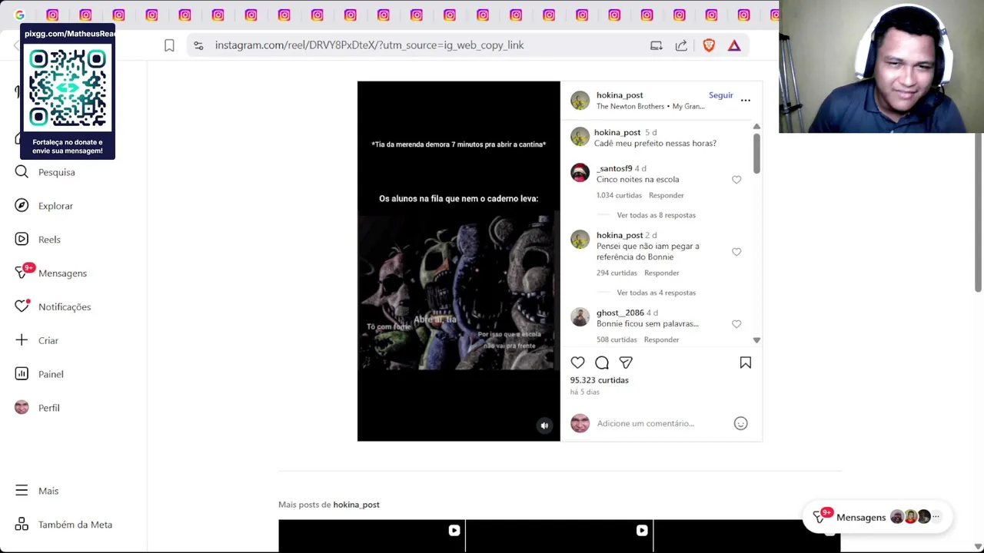Click the page scrollbar down arrow

pyautogui.click(x=978, y=547)
